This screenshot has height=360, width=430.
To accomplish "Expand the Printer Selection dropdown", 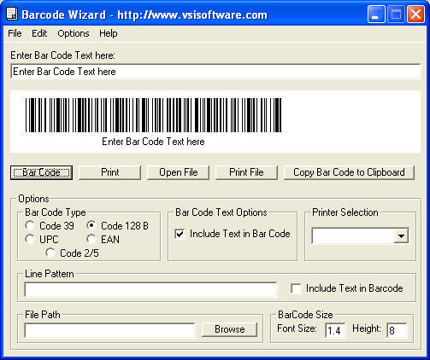I will (x=401, y=235).
